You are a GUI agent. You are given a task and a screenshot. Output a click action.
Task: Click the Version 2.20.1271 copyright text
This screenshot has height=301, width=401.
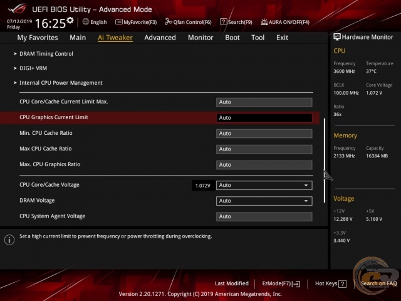click(x=200, y=294)
